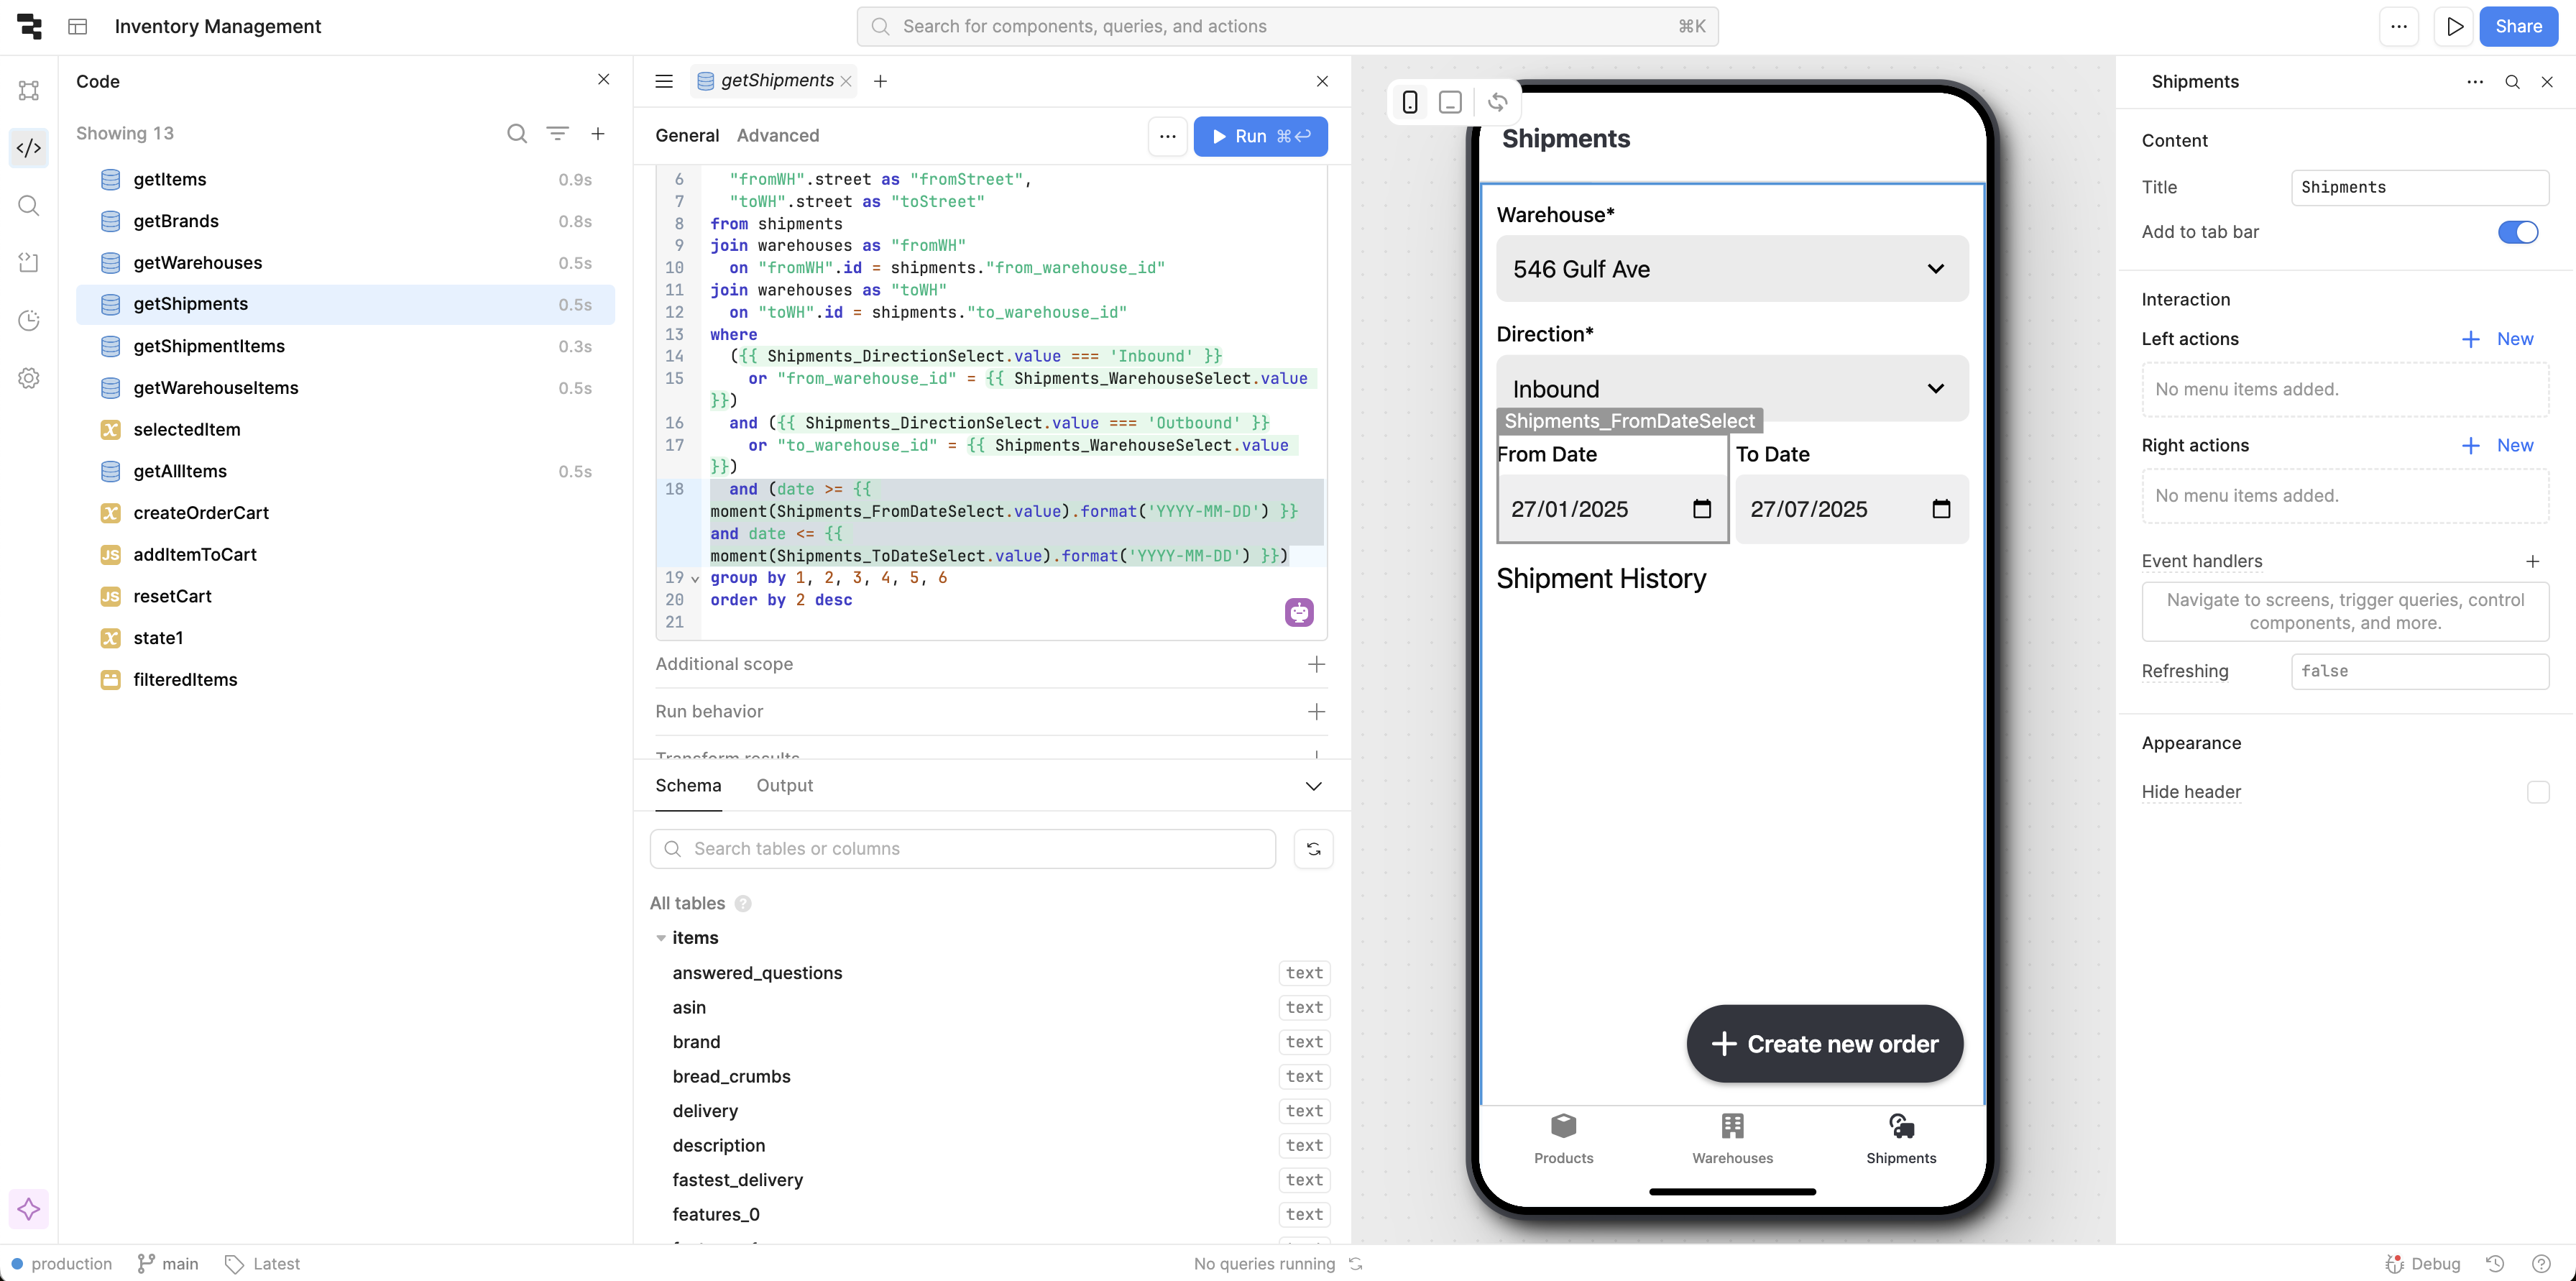Click the AI assist robot icon in editor
Screen dimensions: 2576x1281
(x=1299, y=612)
